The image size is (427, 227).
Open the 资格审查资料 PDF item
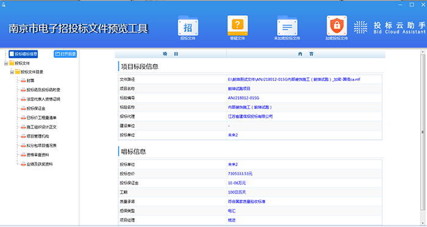pos(35,155)
